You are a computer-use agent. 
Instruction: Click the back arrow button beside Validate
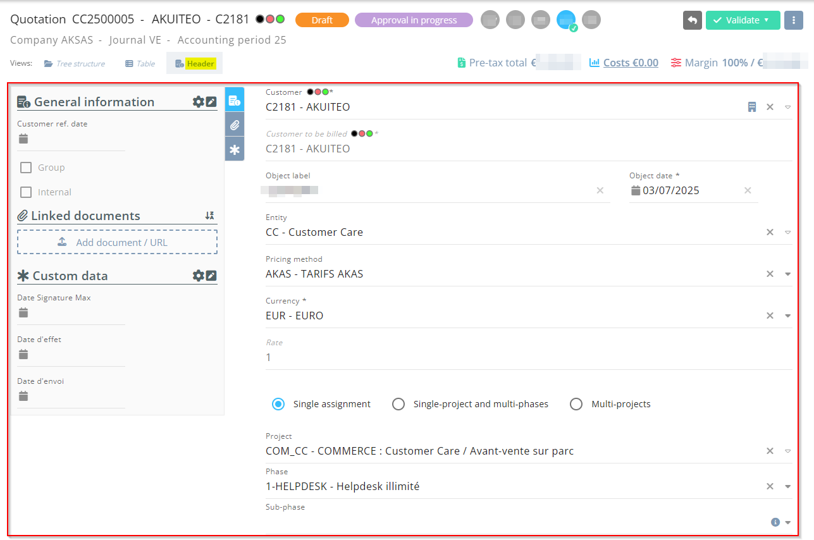[693, 20]
